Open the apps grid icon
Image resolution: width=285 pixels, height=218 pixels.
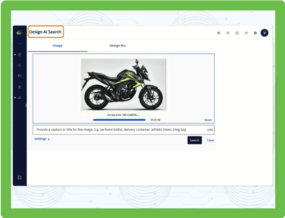click(x=237, y=33)
